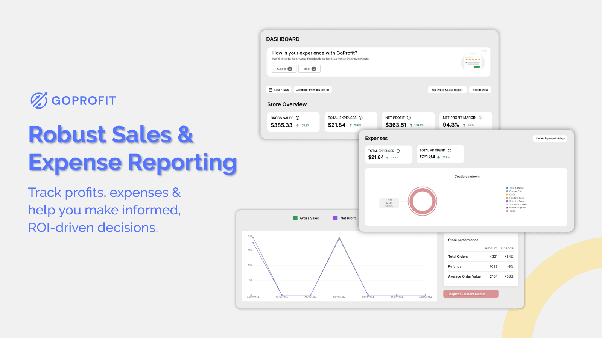Screen dimensions: 602x338
Task: Click See Profit & Loss Report
Action: click(447, 89)
